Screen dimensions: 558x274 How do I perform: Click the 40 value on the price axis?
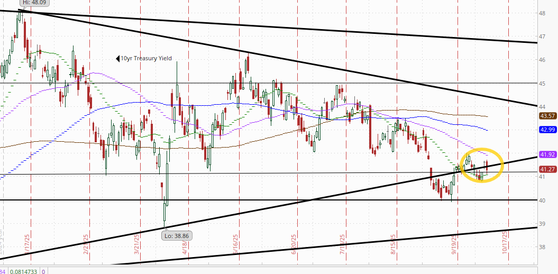(543, 200)
